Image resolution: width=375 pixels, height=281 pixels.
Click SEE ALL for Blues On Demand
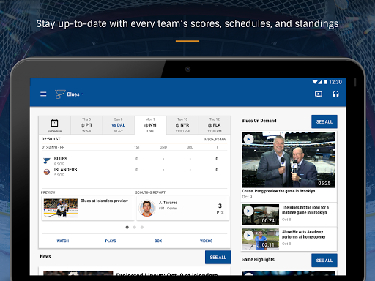(324, 121)
